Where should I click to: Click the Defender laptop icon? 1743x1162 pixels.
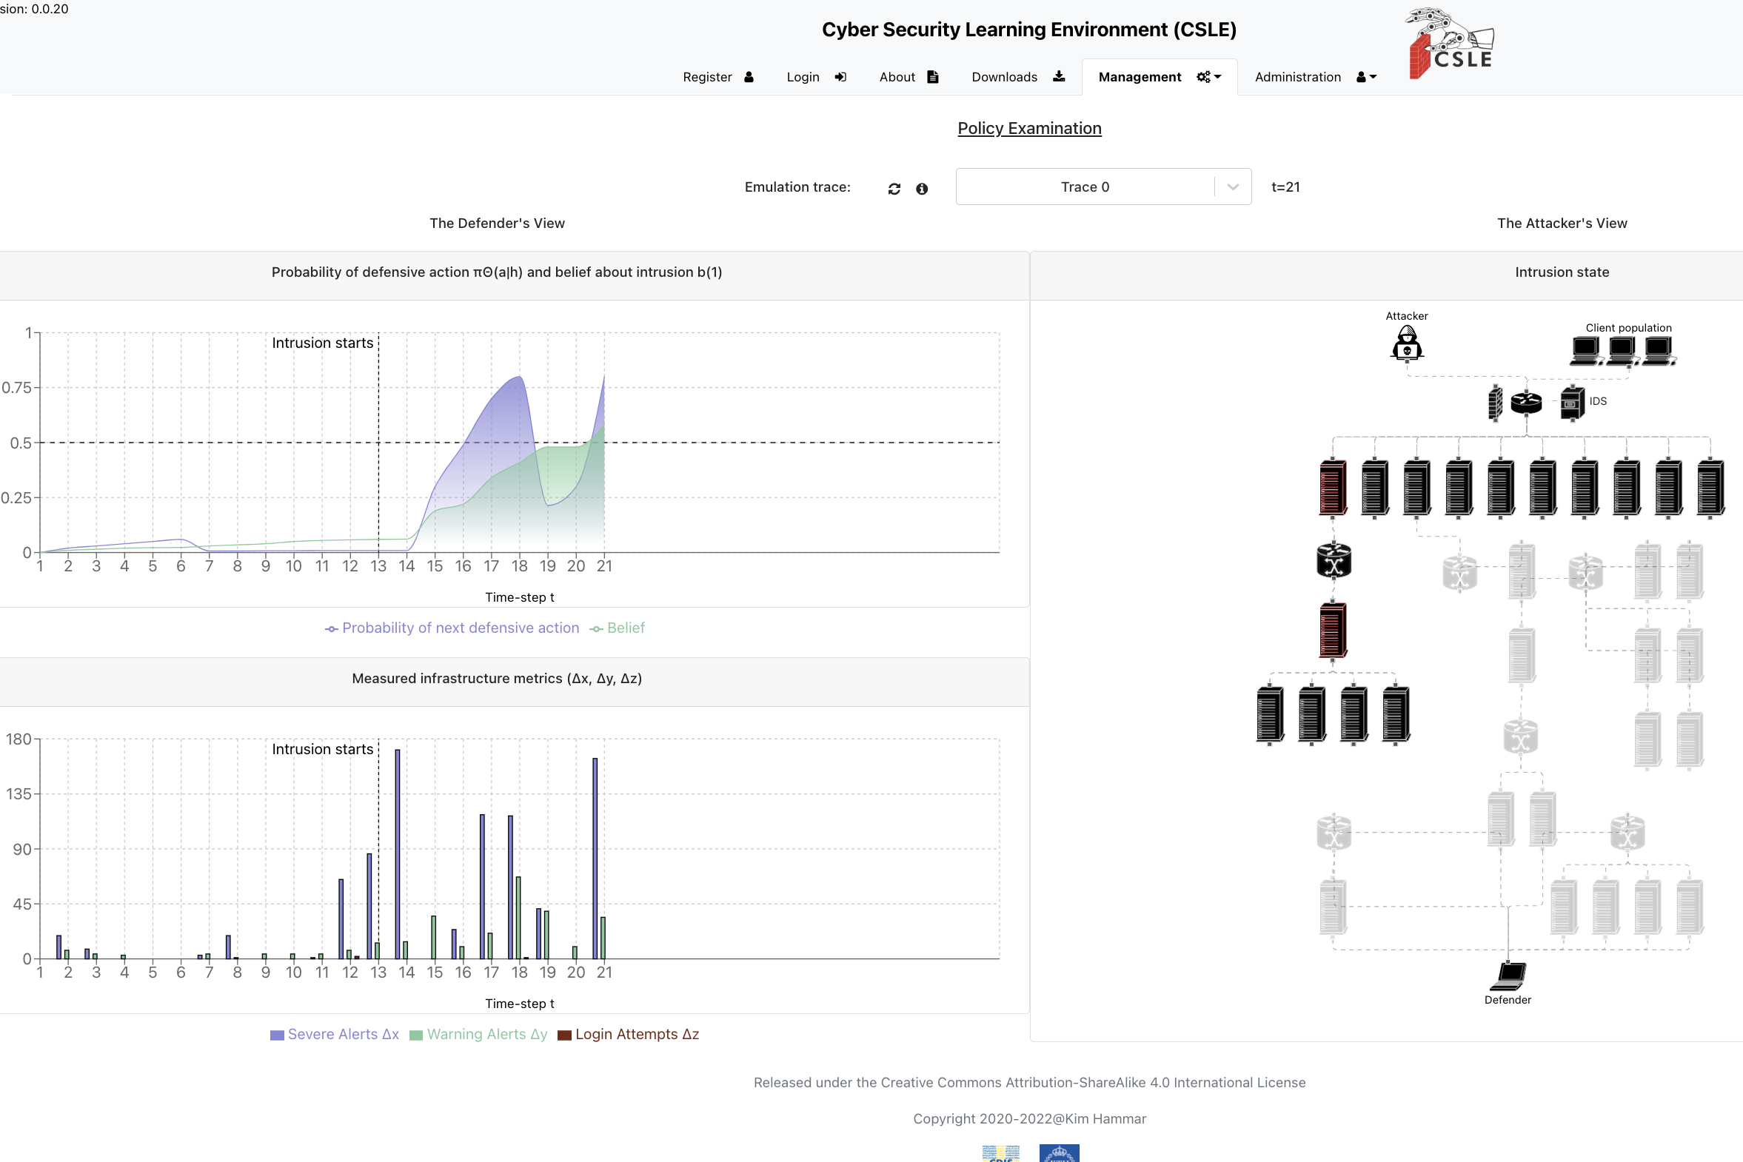coord(1508,976)
